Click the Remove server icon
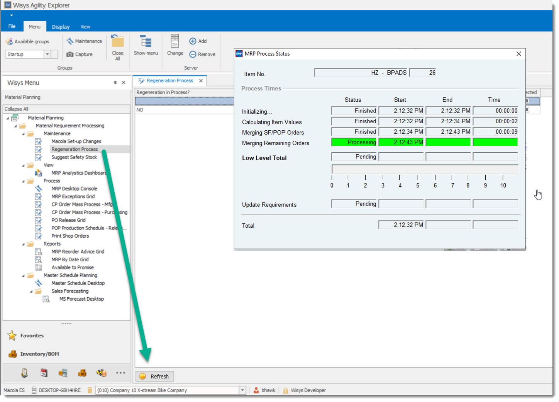This screenshot has width=559, height=402. tap(193, 55)
